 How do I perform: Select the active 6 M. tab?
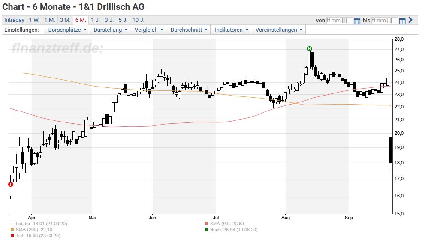[81, 20]
